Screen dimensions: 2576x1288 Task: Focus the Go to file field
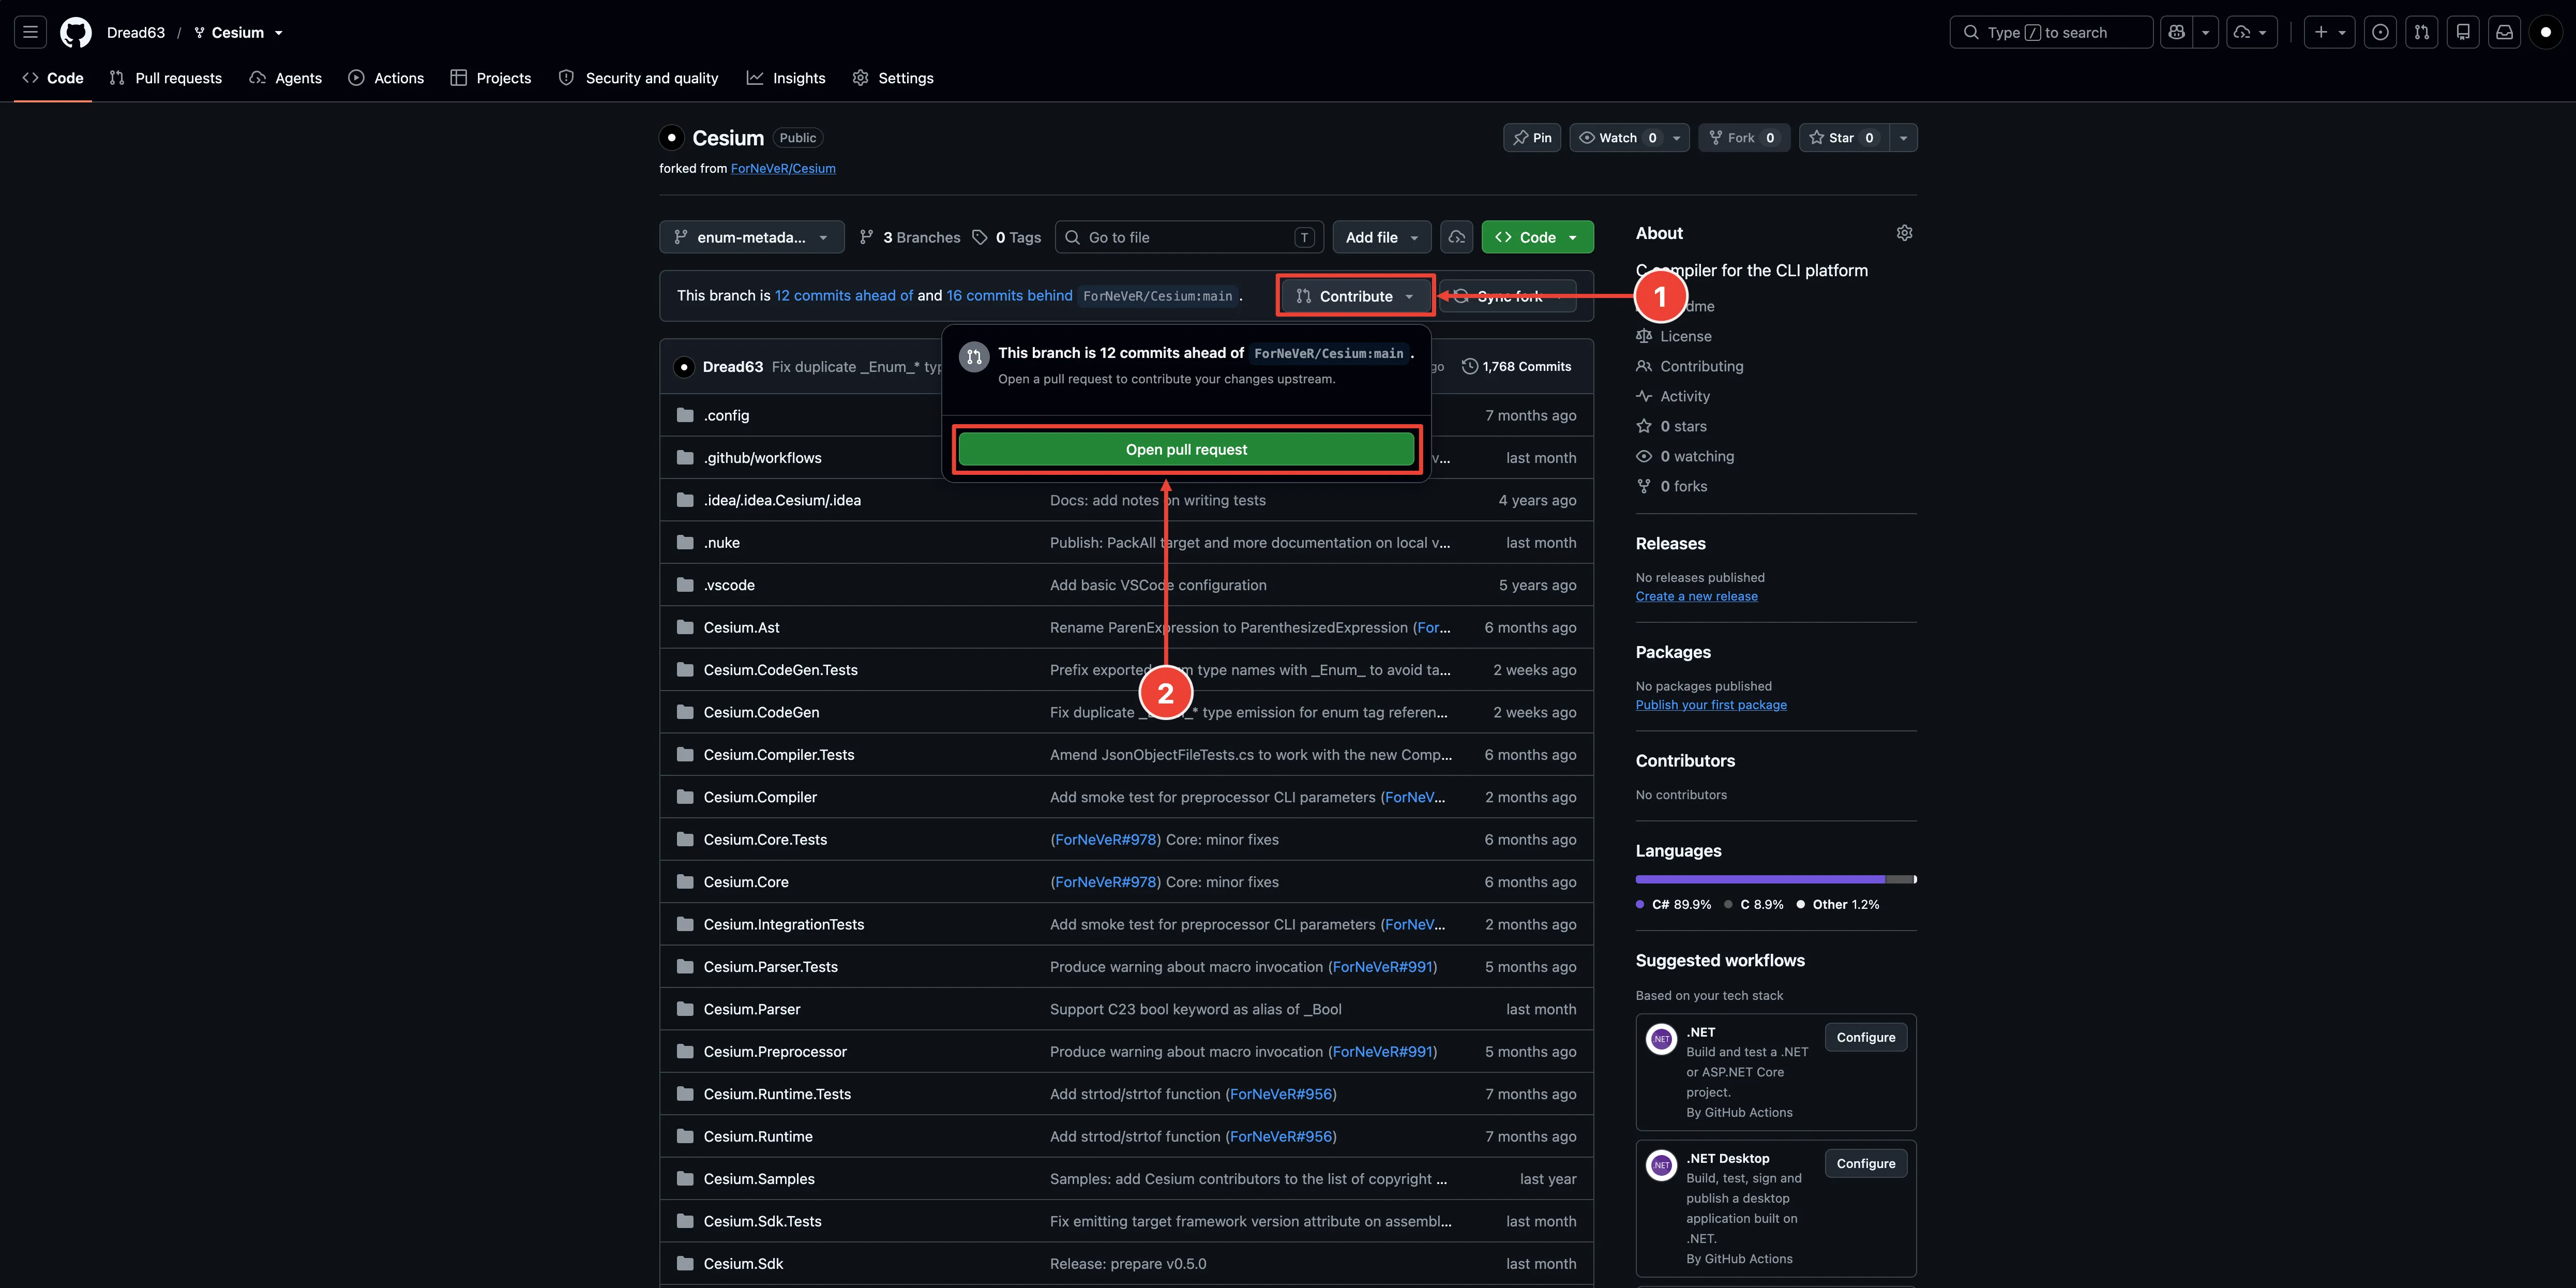click(x=1189, y=237)
